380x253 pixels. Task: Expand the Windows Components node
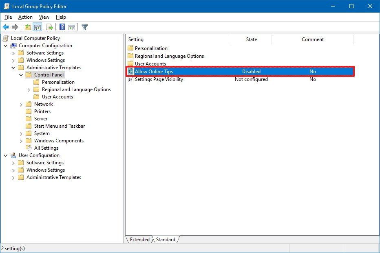[21, 140]
